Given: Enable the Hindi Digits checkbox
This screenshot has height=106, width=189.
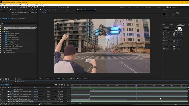Looking at the screenshot, I should pyautogui.click(x=174, y=49).
